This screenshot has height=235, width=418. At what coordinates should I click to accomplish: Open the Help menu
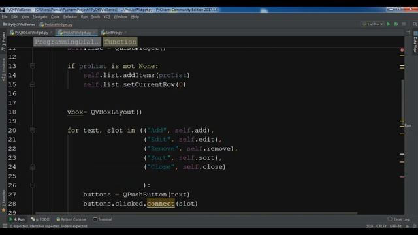coord(135,17)
